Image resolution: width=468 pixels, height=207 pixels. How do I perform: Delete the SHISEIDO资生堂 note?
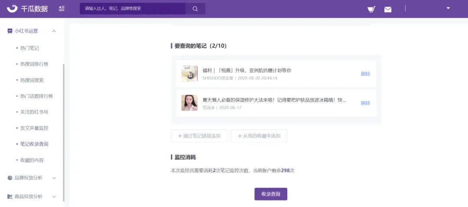coord(365,74)
